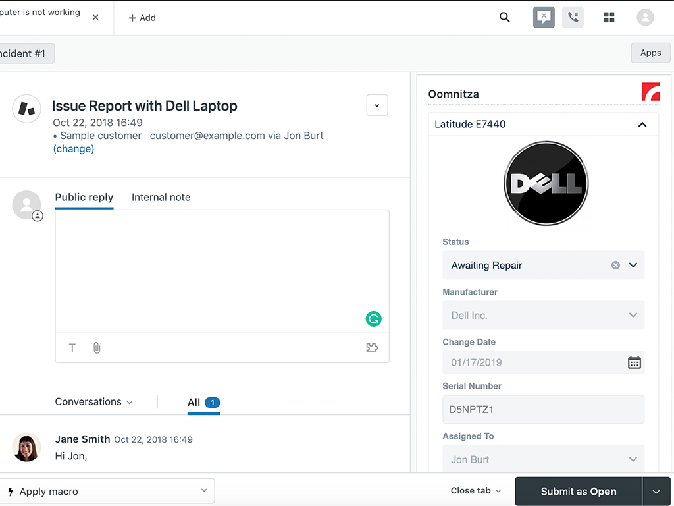This screenshot has height=506, width=674.
Task: Open the Submit as Open options arrow
Action: 656,492
